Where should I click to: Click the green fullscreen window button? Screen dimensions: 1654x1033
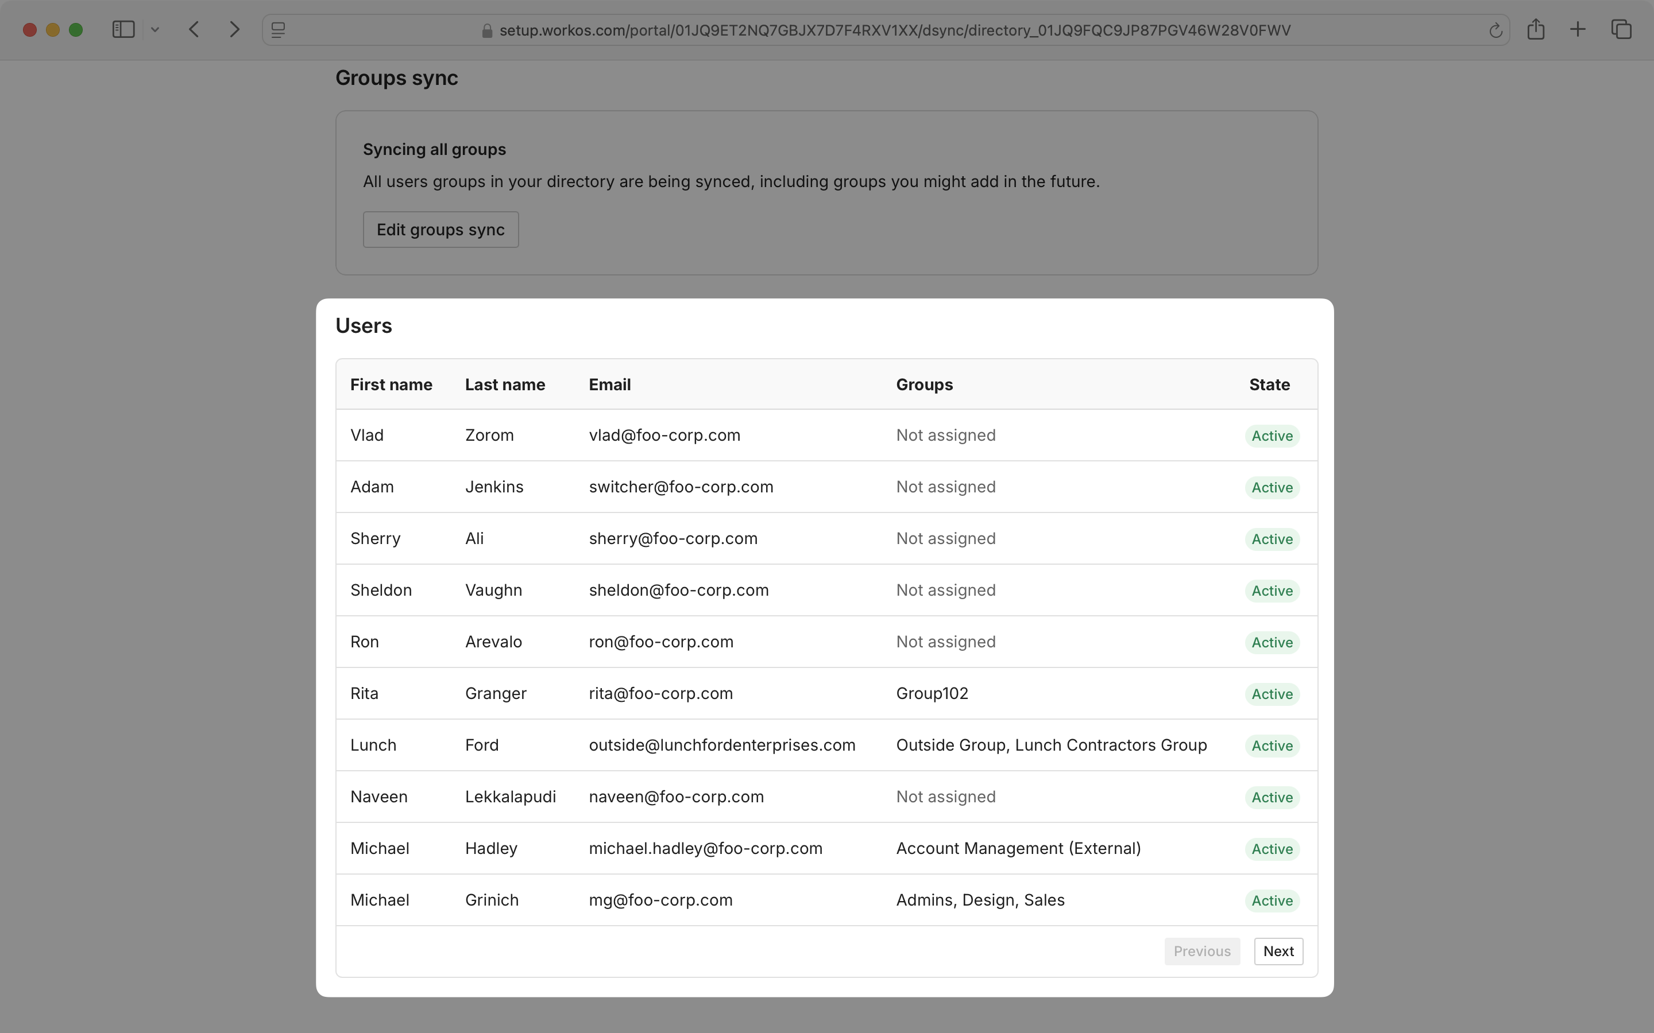pos(76,29)
